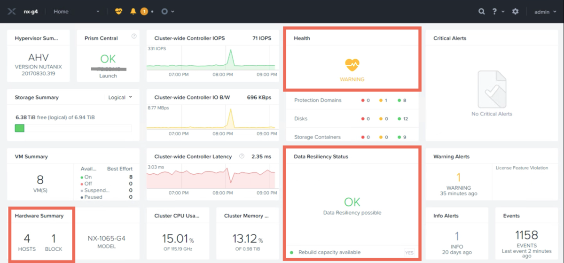Click the Controller IO B/W chart
The width and height of the screenshot is (564, 263).
coord(212,117)
